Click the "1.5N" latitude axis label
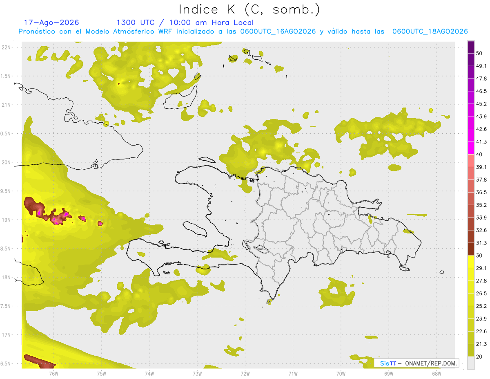This screenshot has height=379, width=490. click(6, 76)
